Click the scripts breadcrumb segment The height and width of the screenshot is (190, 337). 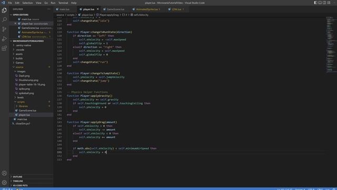[x=71, y=15]
